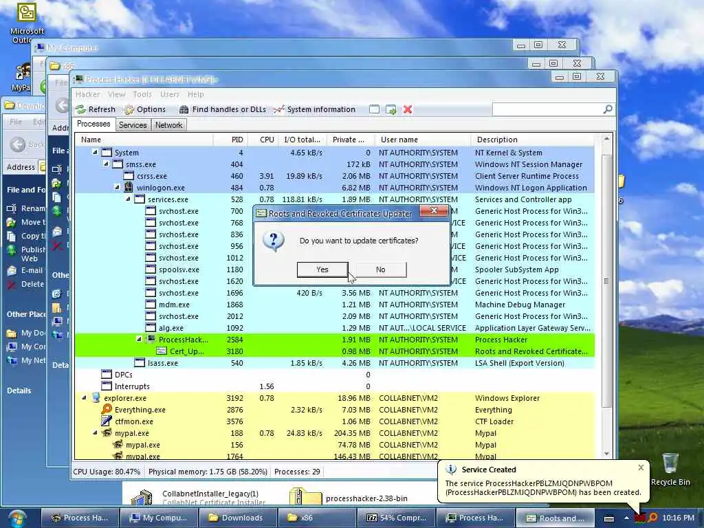Open Recycle Bin desktop icon
This screenshot has height=528, width=704.
670,469
